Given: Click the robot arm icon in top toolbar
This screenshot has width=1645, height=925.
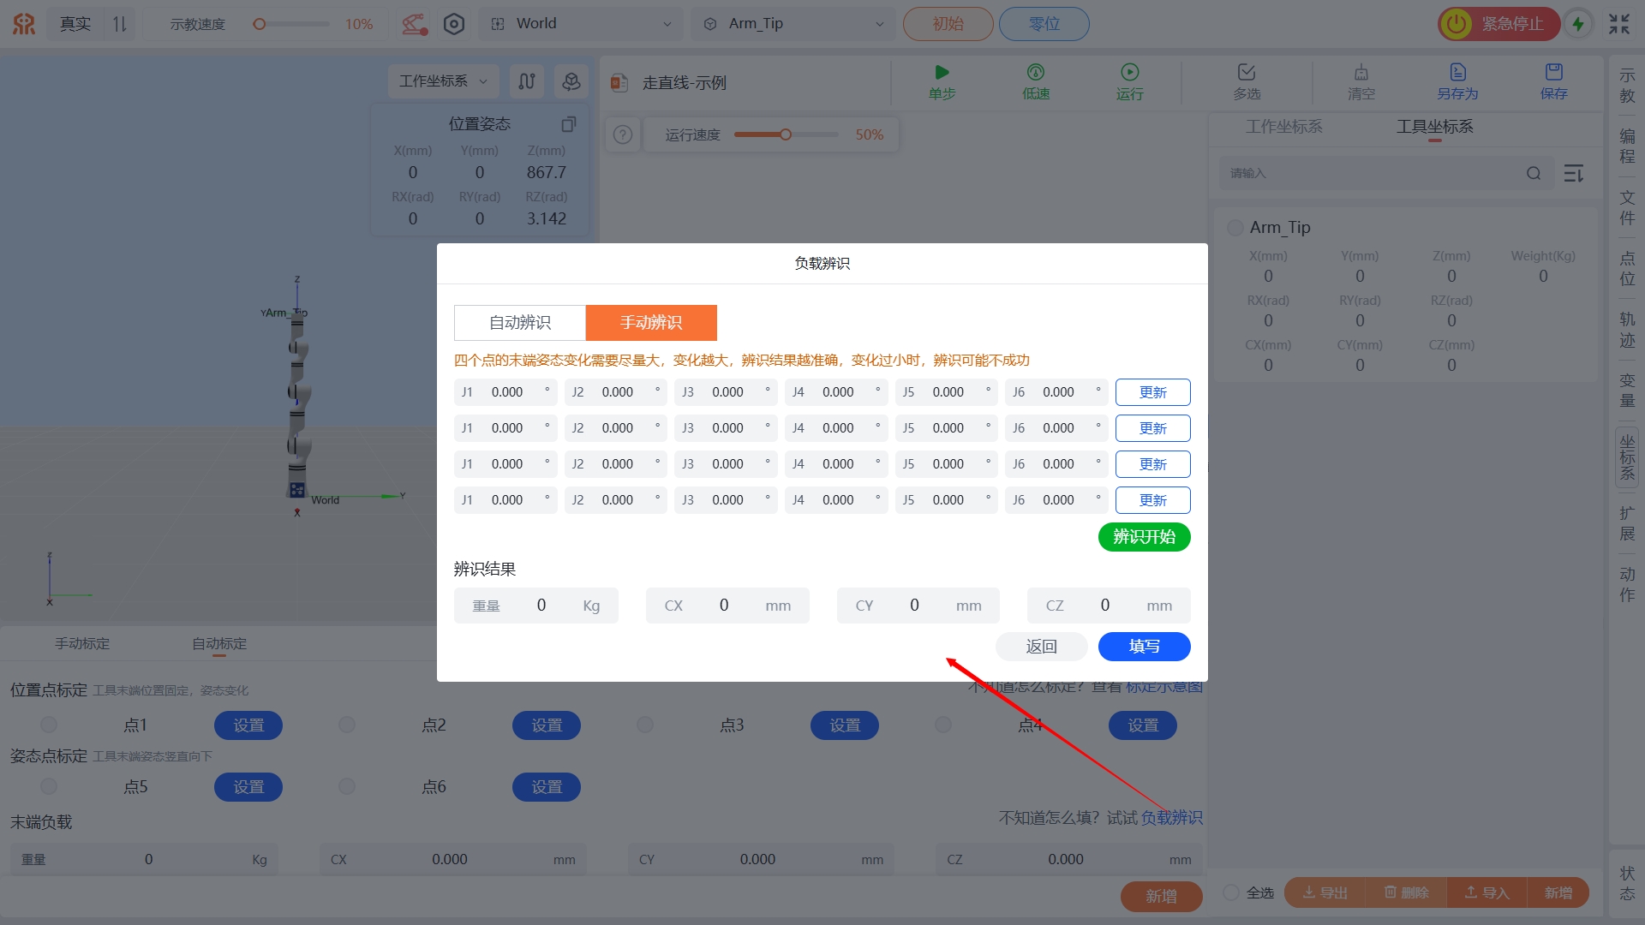Looking at the screenshot, I should tap(415, 24).
